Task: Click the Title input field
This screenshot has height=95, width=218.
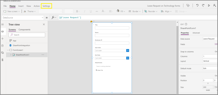Action: (x=112, y=28)
